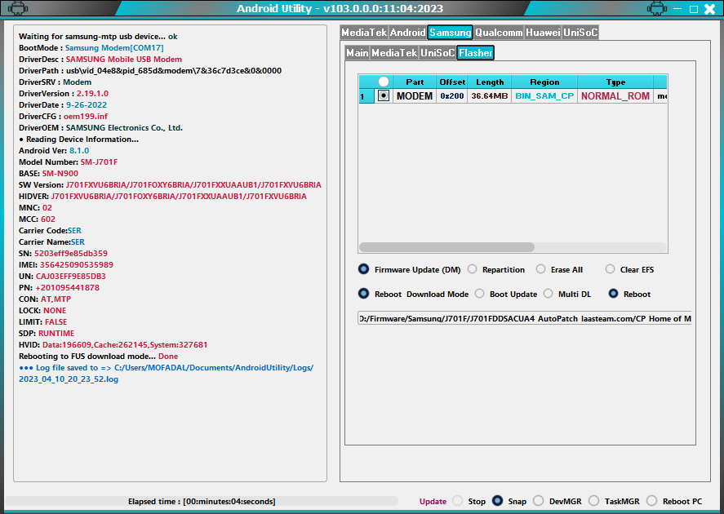This screenshot has width=724, height=514.
Task: Choose the Boot Update option
Action: [480, 294]
